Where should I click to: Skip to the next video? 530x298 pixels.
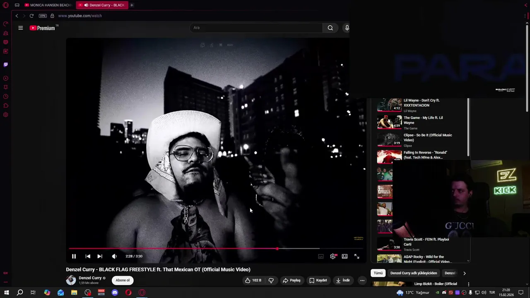(x=100, y=256)
